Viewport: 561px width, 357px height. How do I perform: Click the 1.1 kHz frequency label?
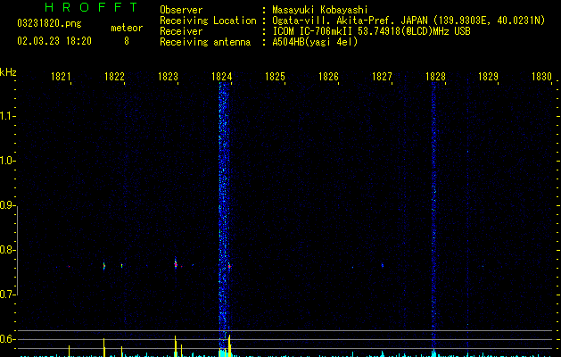coord(7,116)
